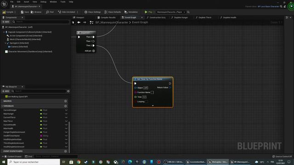294x165 pixels.
Task: Enable the Looping checkbox on timer node
Action: tap(147, 102)
